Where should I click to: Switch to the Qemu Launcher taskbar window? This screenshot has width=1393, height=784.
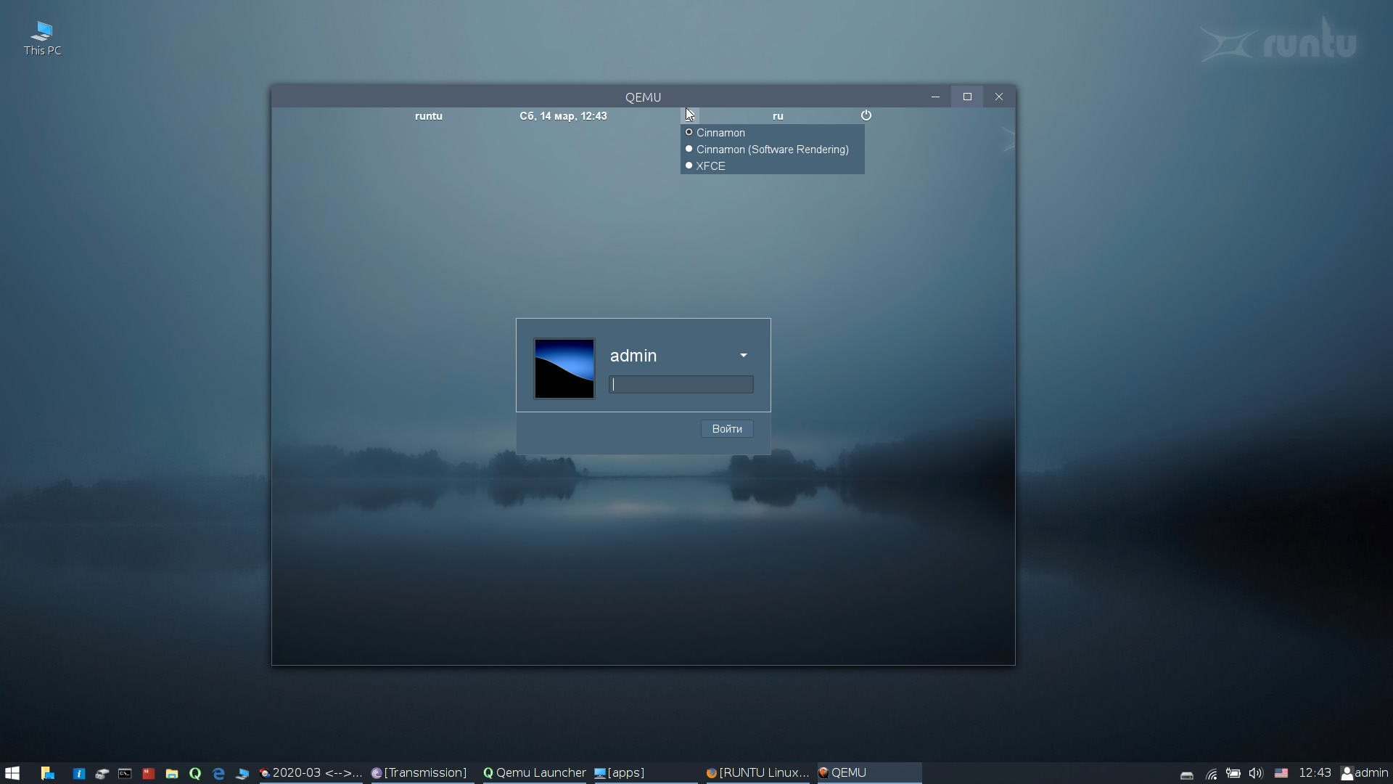pos(534,773)
